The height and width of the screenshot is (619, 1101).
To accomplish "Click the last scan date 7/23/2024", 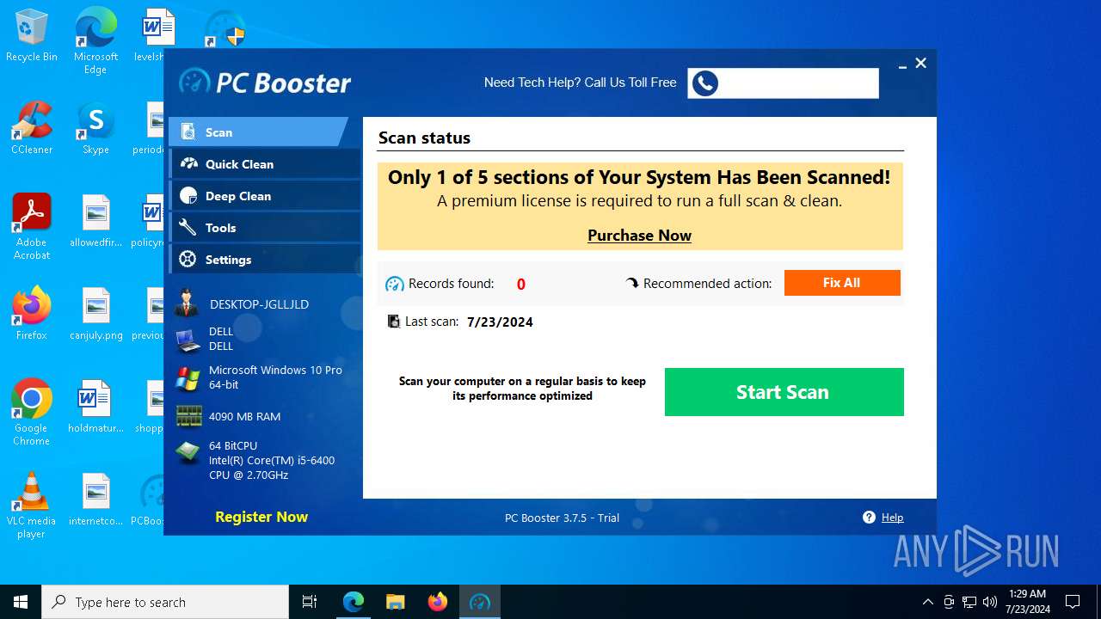I will coord(500,322).
